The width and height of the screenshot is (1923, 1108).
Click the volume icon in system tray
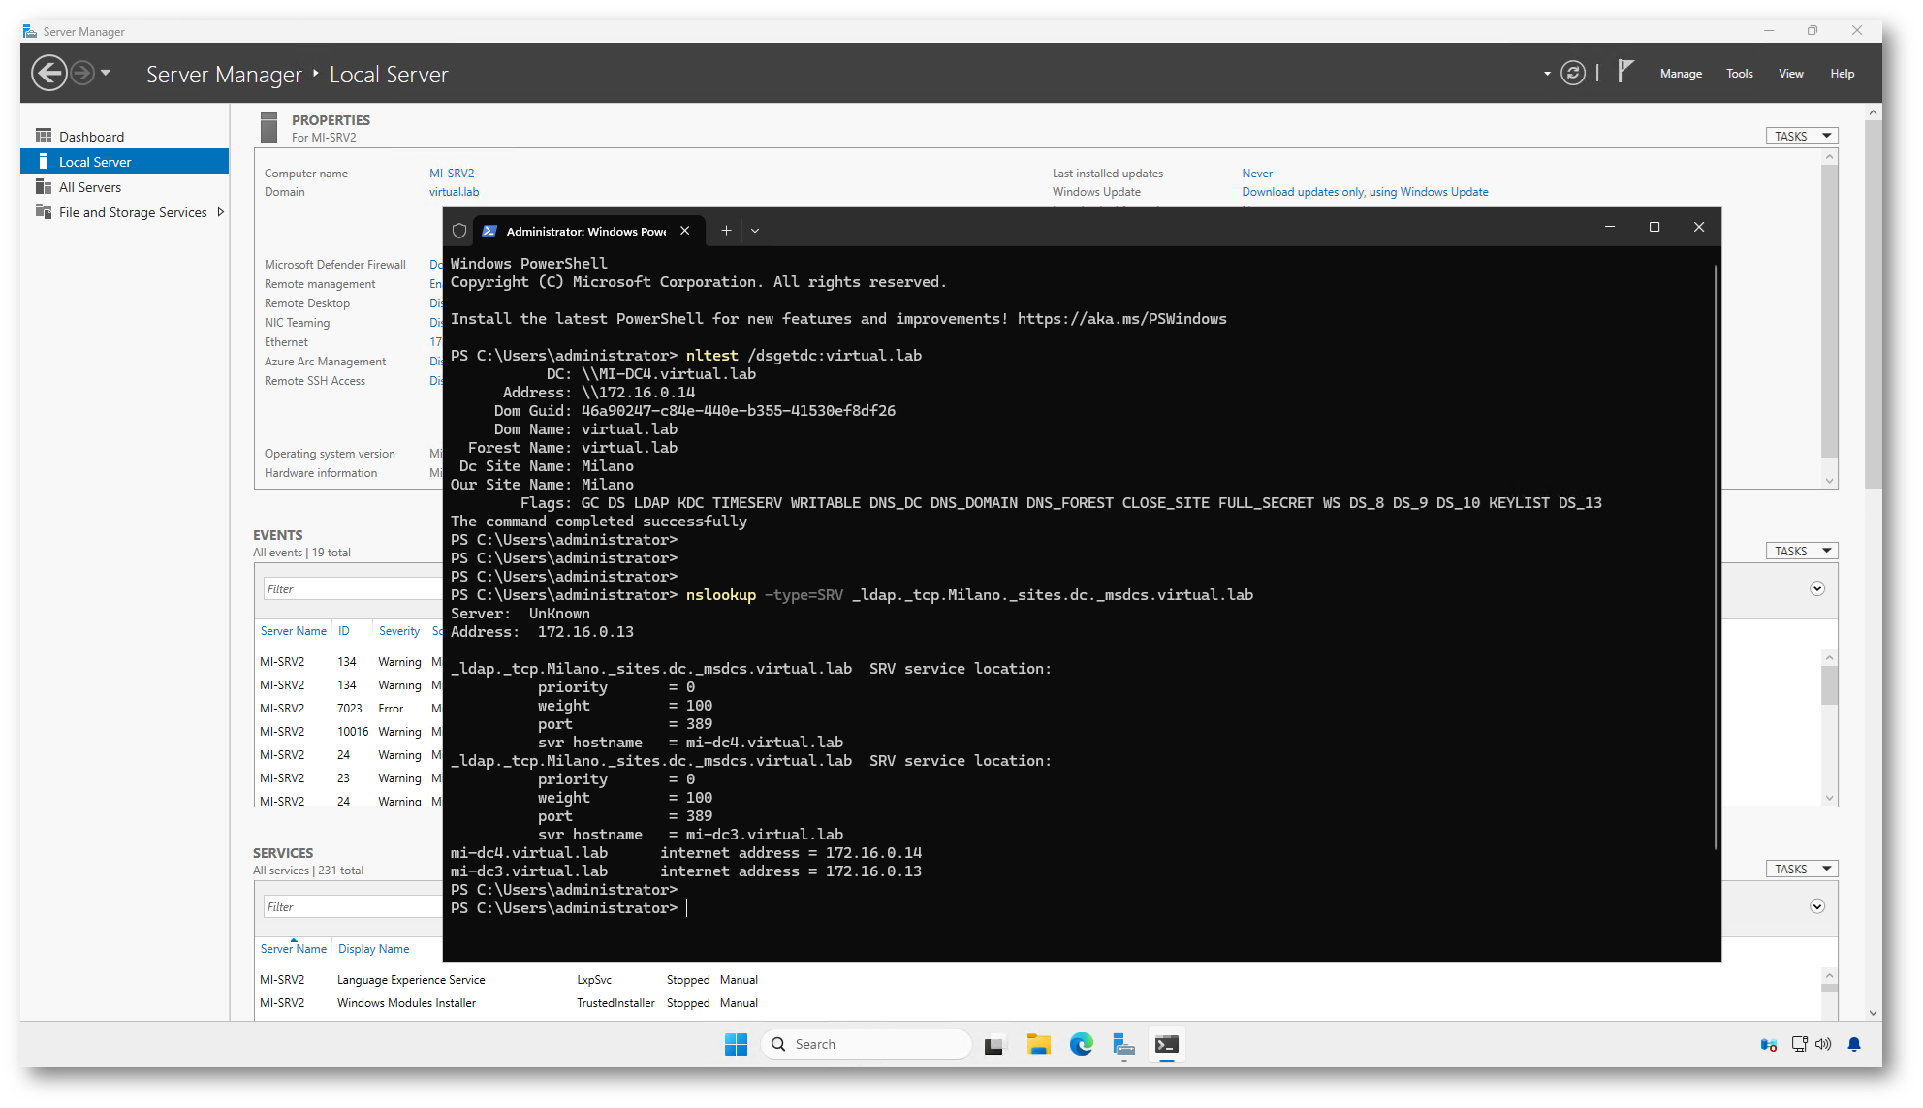pos(1823,1045)
